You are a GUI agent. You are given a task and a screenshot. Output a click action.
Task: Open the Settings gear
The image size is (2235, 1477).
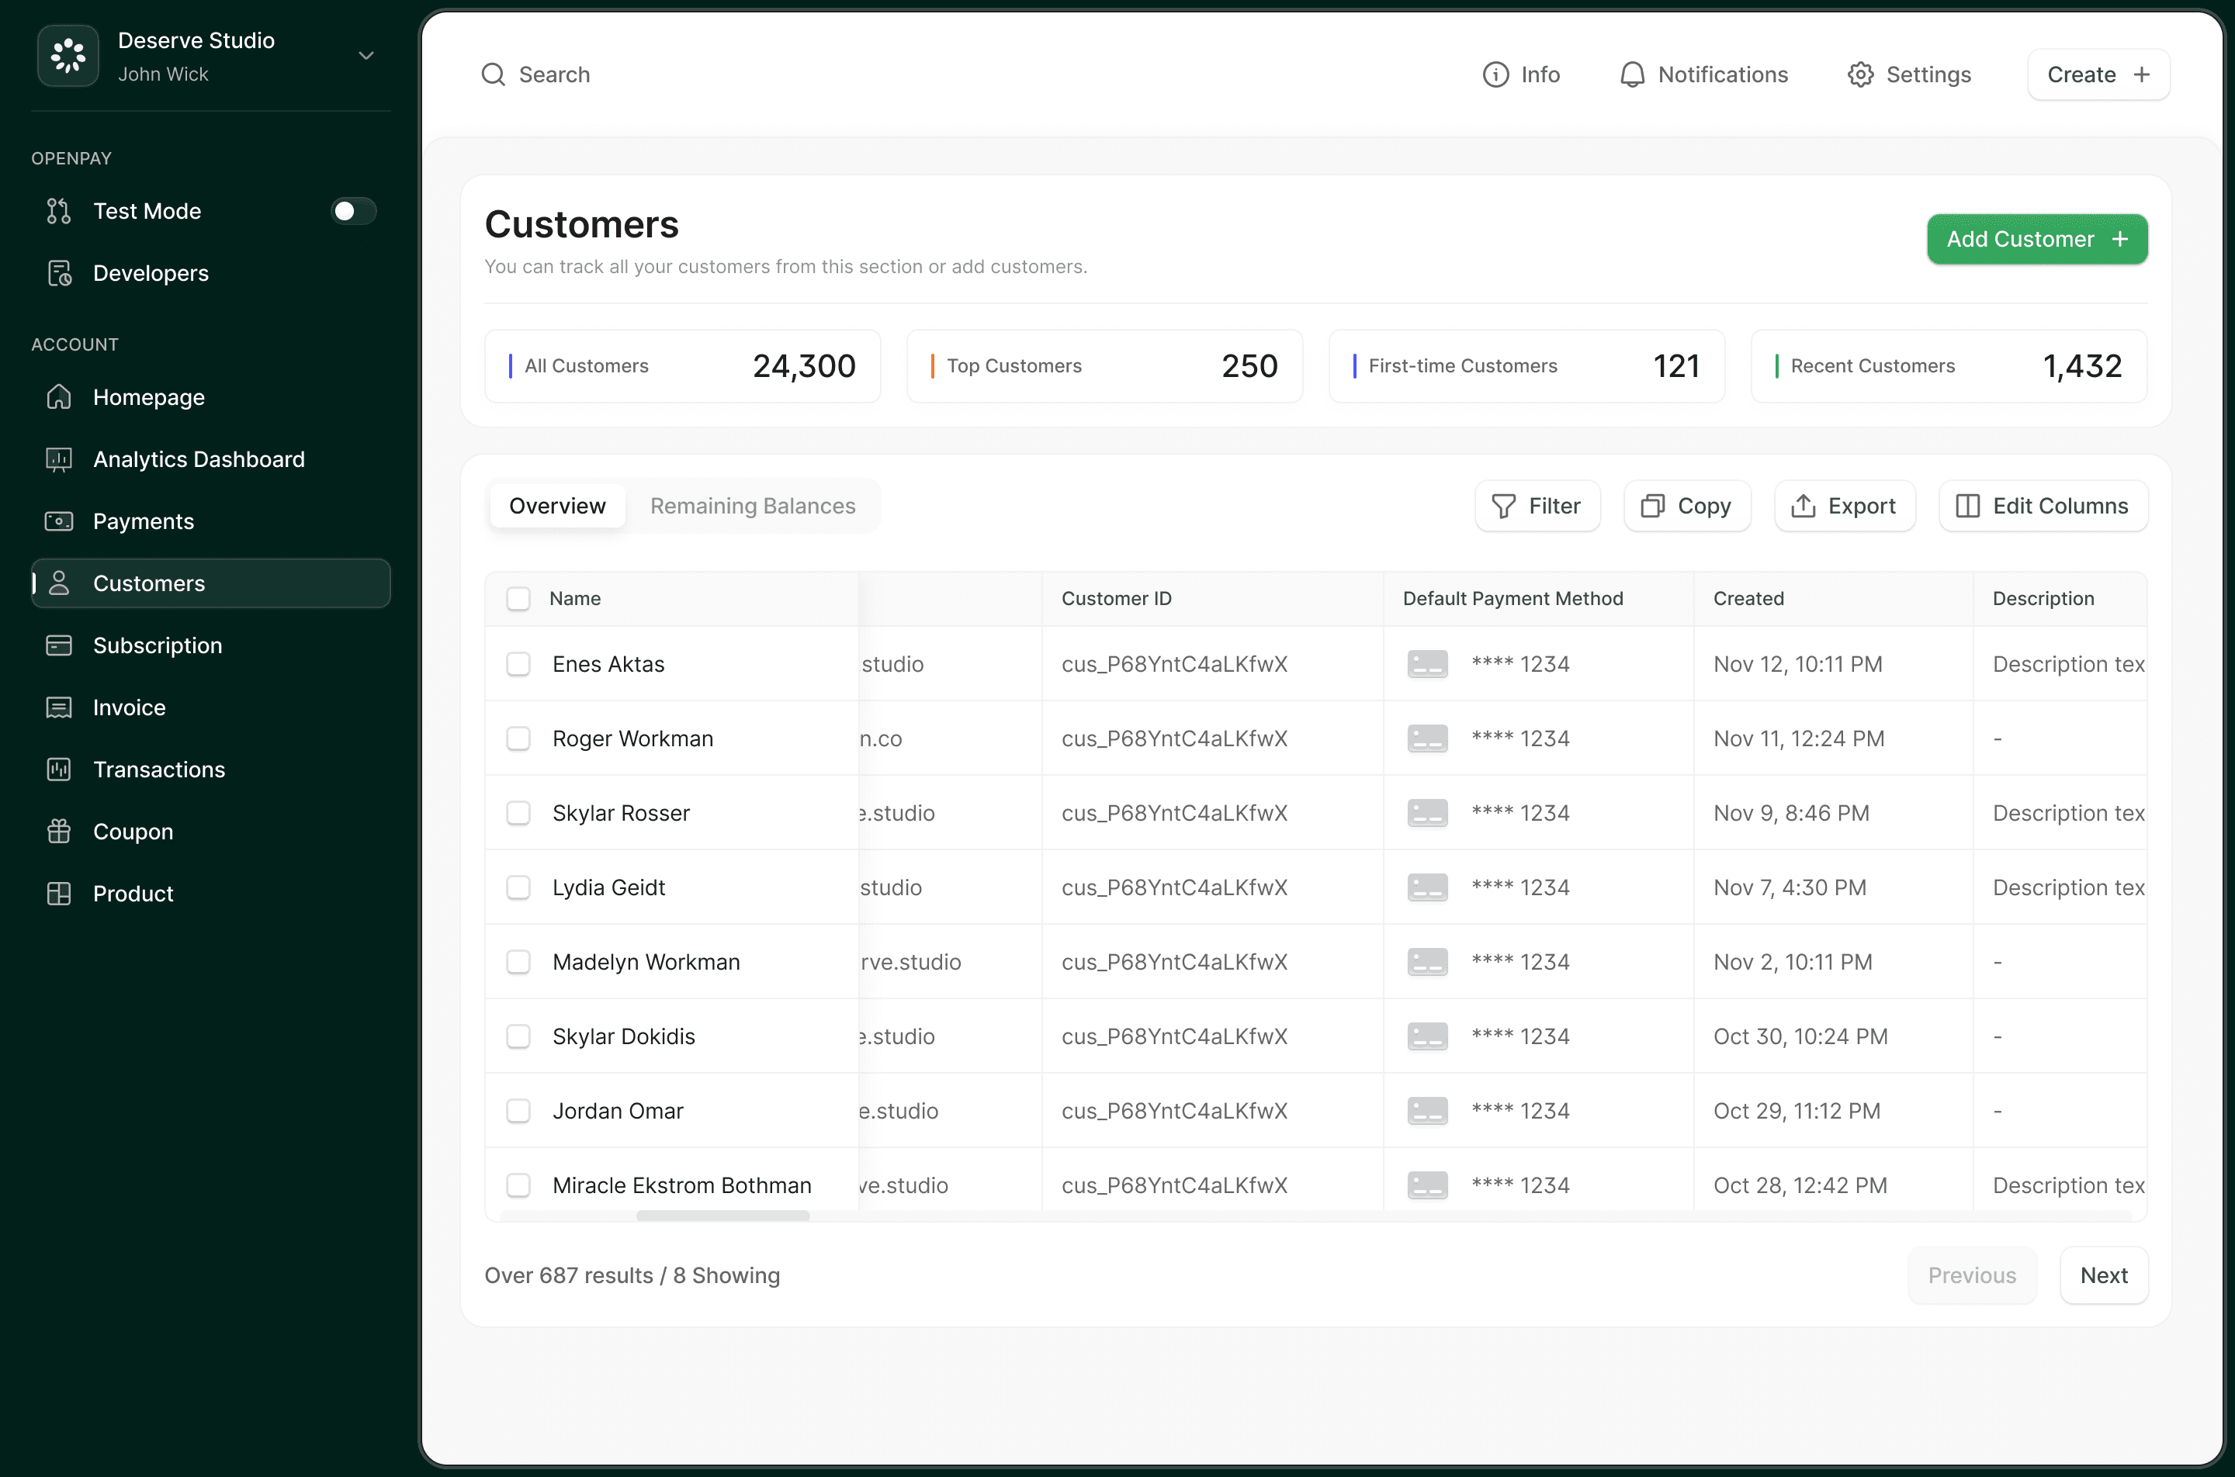1860,74
